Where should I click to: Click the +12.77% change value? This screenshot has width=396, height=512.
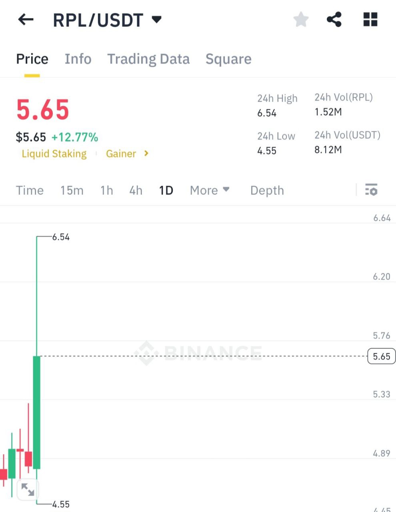(75, 137)
